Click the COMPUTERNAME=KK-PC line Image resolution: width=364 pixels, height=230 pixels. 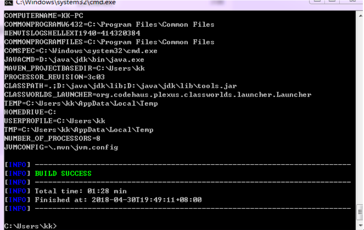(x=44, y=15)
